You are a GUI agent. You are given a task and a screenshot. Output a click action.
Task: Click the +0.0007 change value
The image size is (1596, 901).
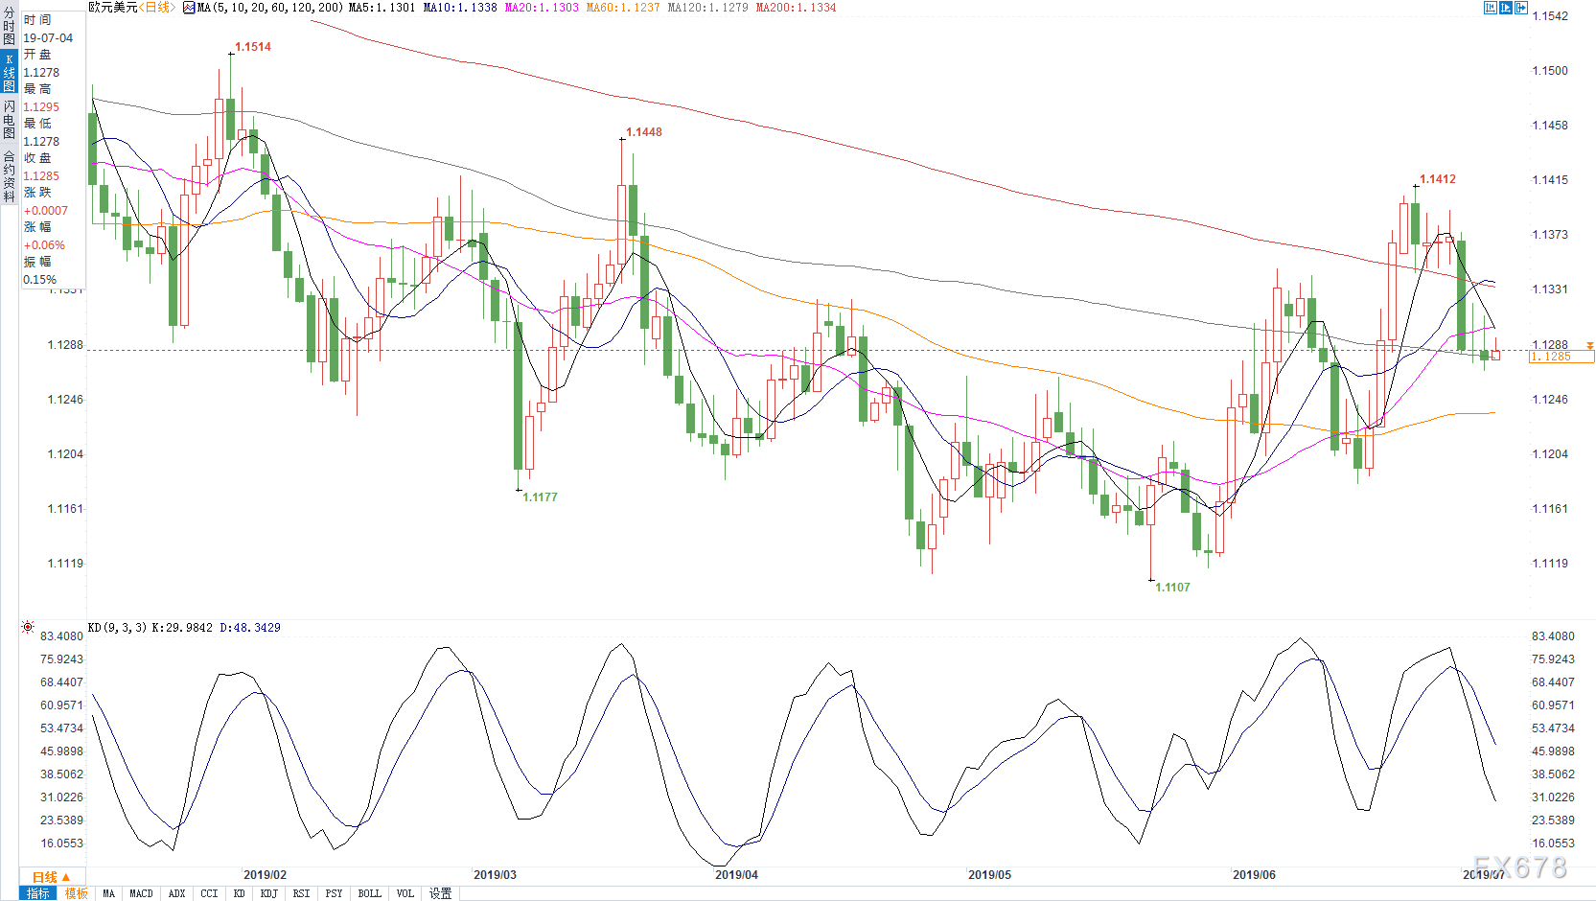tap(46, 211)
